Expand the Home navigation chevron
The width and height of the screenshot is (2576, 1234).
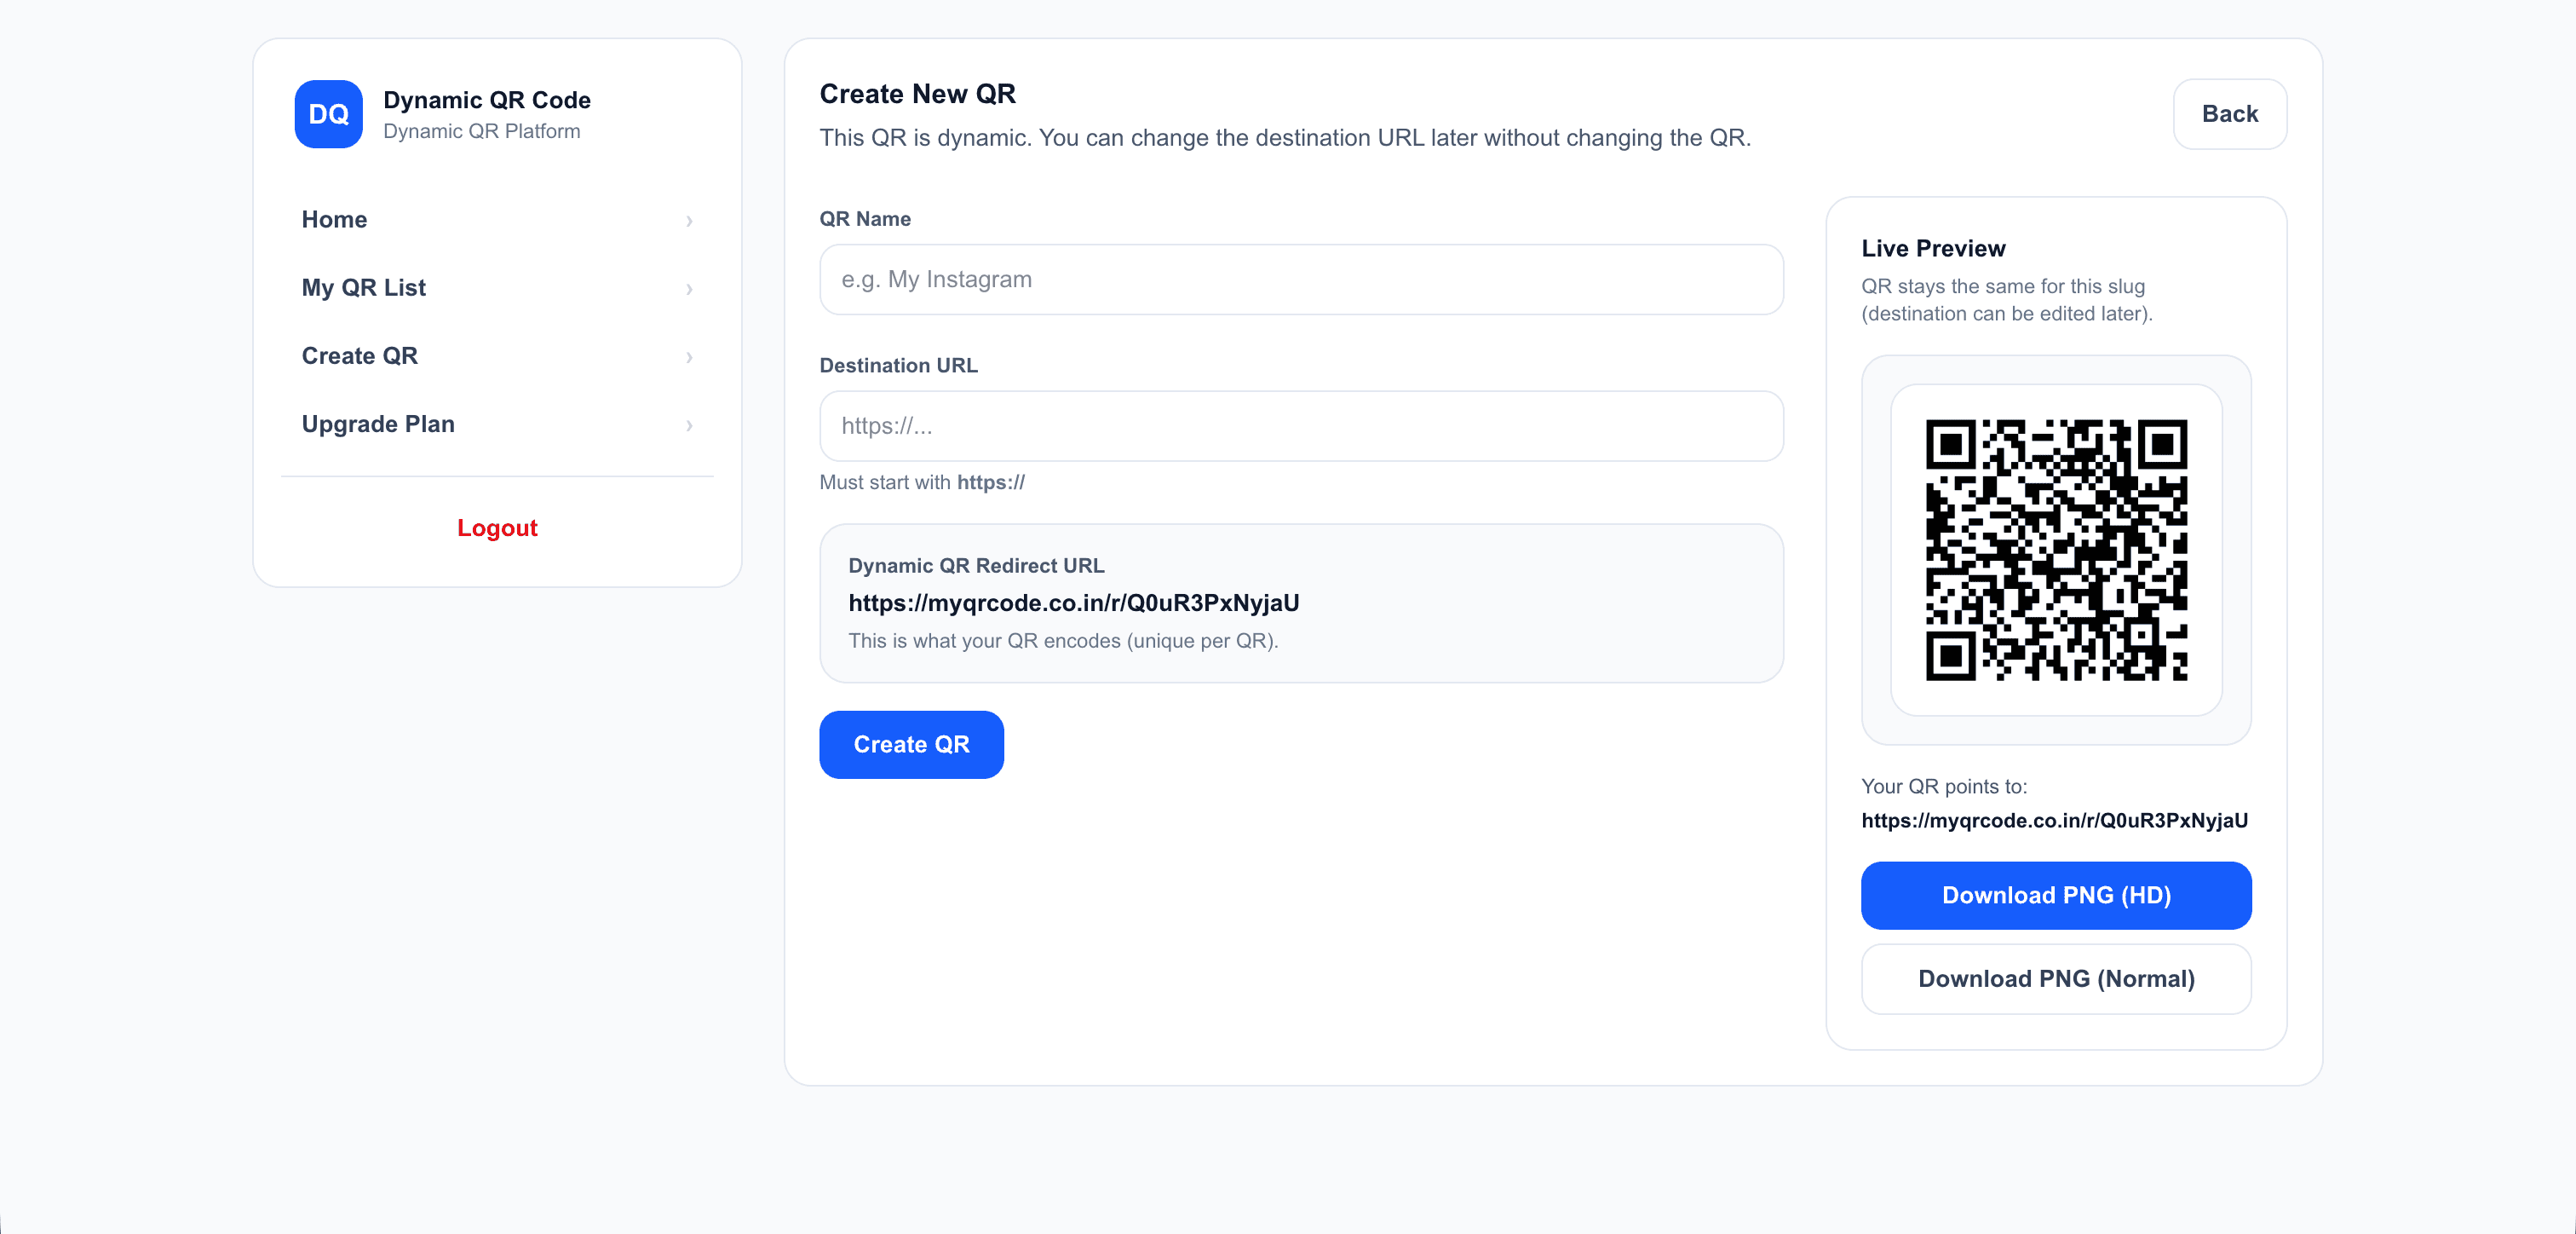690,222
